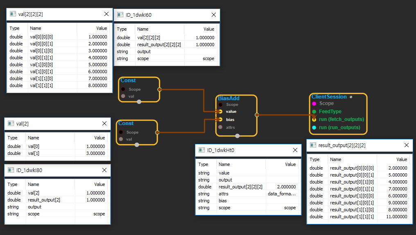Click bottom connector dot of lower Const node
416x235 pixels.
point(137,144)
